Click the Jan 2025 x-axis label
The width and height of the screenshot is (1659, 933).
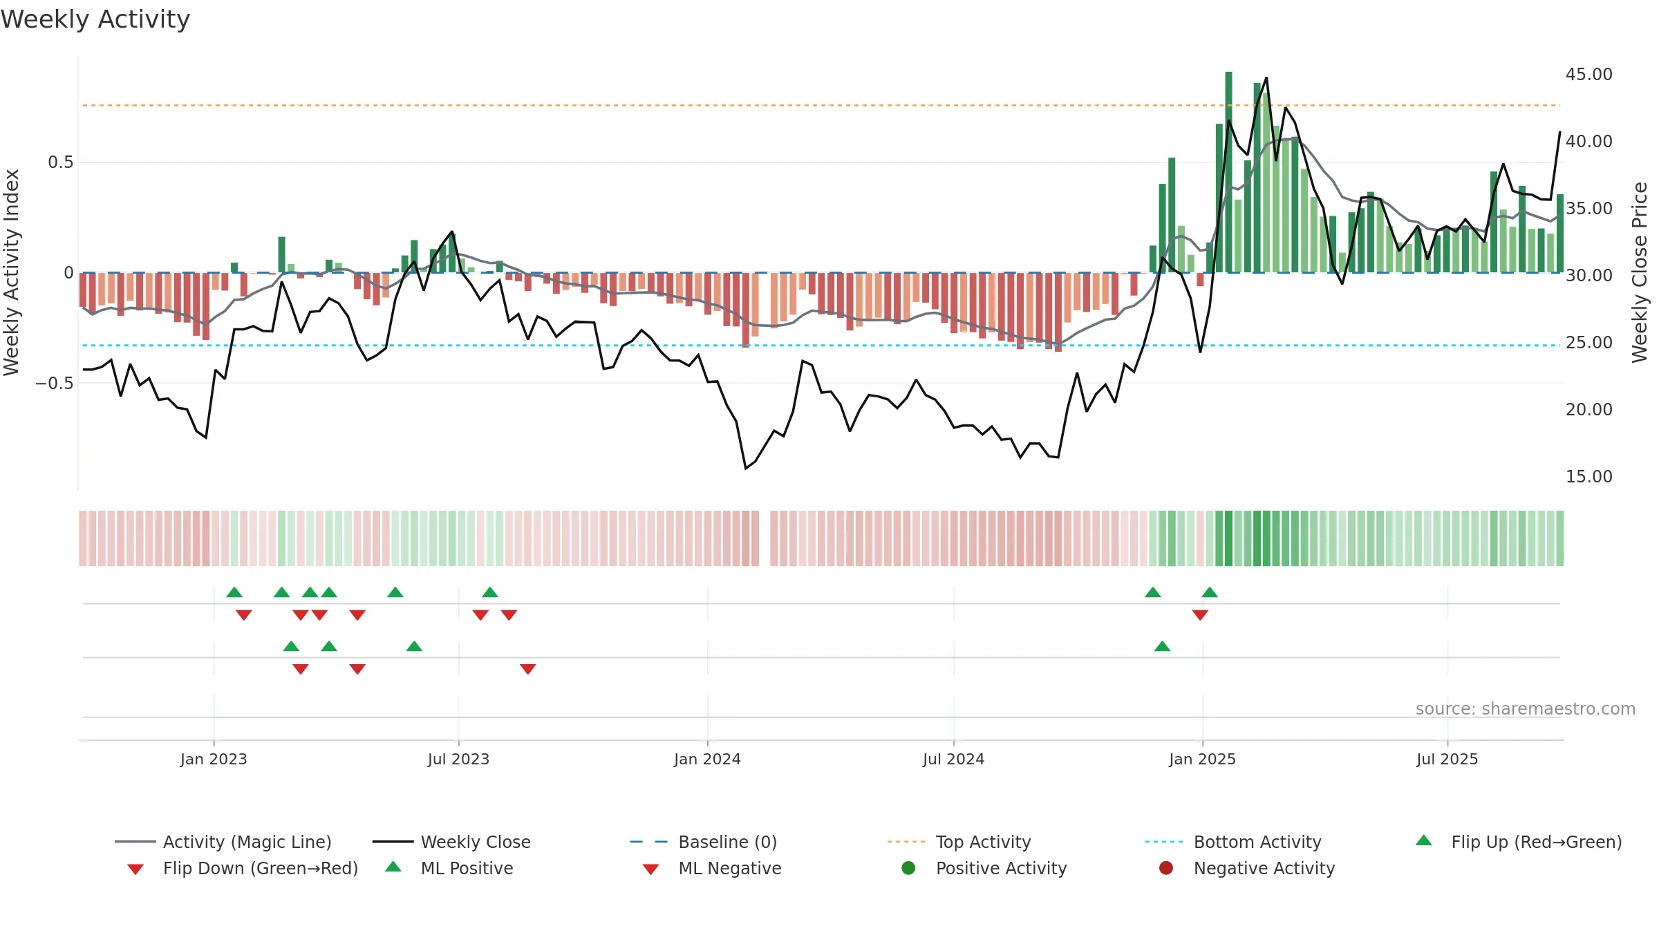pyautogui.click(x=1202, y=759)
